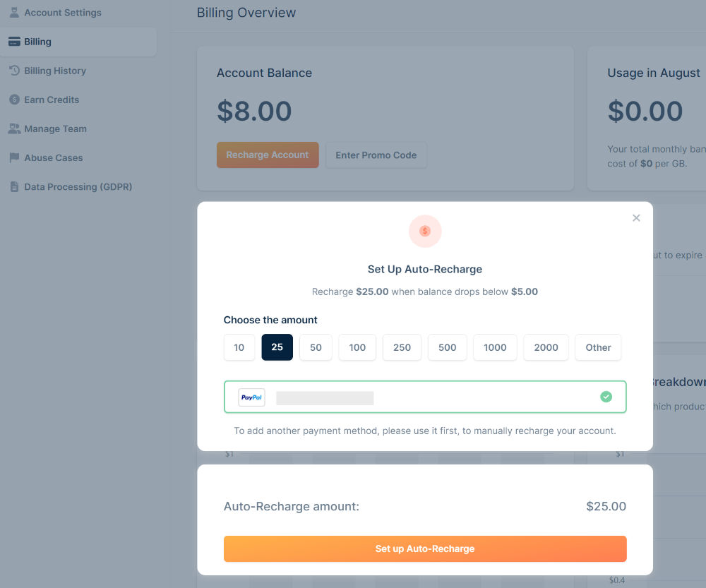Go to Manage Team page

coord(55,128)
